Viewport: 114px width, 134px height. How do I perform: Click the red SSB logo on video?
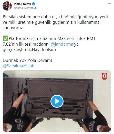coord(104,76)
